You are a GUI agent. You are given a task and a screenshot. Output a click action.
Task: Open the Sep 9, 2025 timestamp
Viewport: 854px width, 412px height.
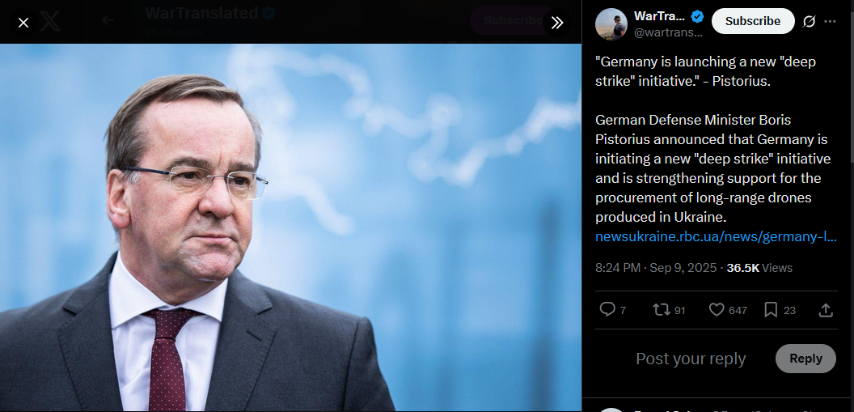click(683, 268)
